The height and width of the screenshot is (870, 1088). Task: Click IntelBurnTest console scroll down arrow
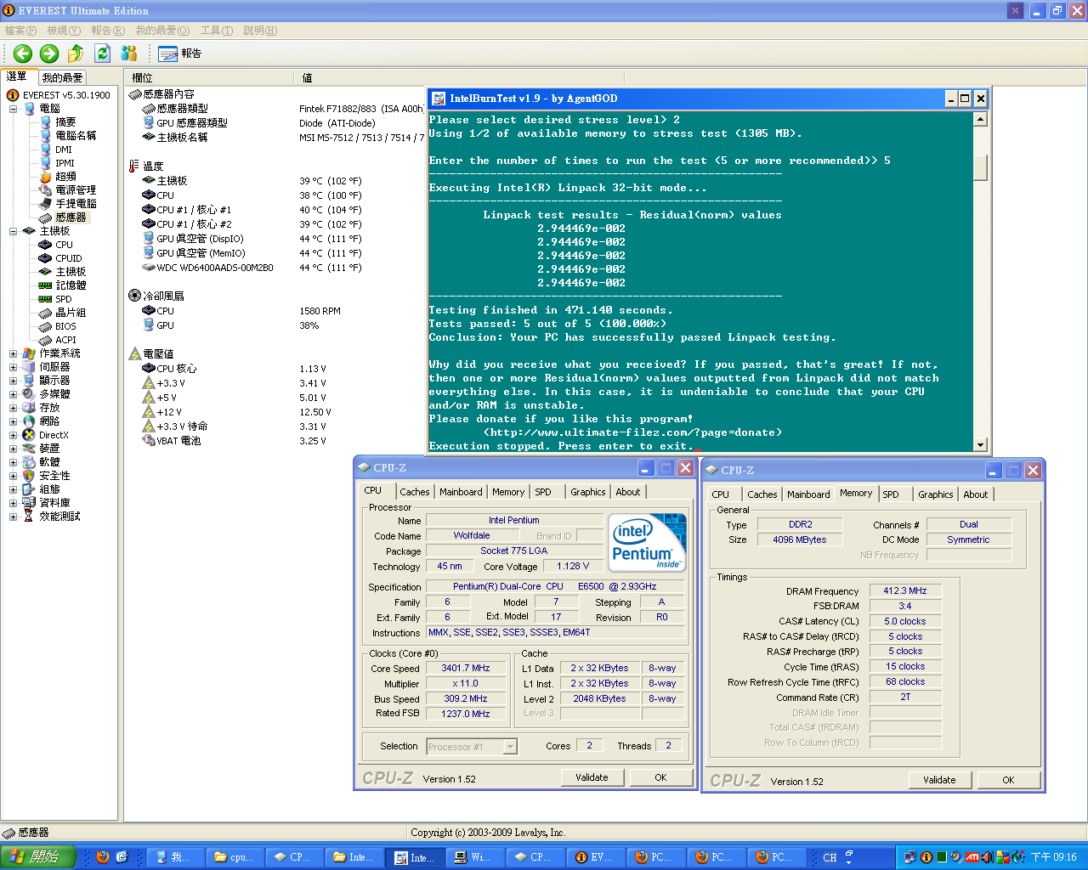(980, 445)
